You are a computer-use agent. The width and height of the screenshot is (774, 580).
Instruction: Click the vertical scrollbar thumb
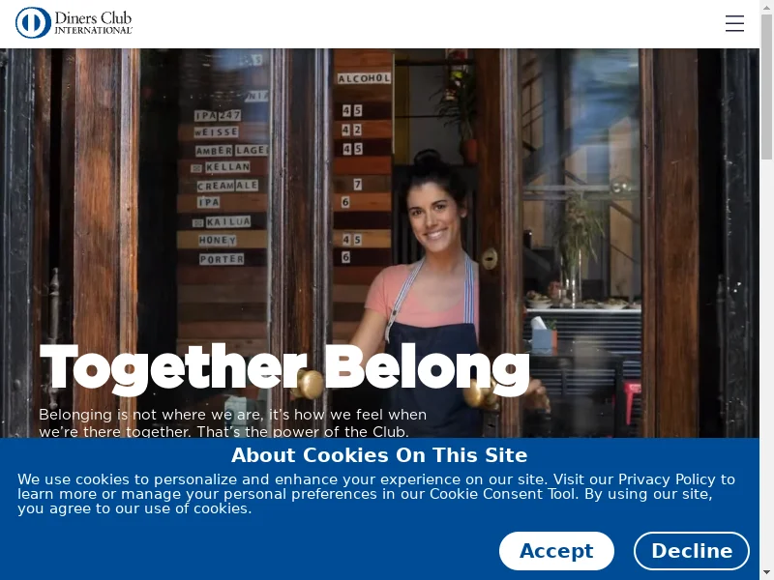pyautogui.click(x=766, y=87)
